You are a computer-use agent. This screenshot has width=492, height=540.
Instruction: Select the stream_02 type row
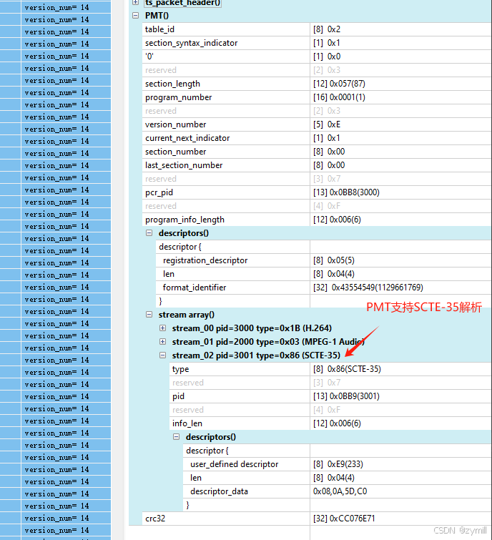pyautogui.click(x=330, y=369)
